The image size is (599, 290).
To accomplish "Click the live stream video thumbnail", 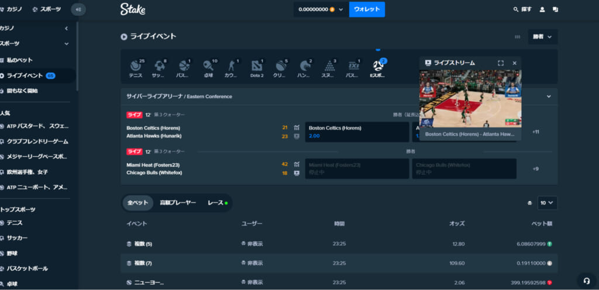I will 470,98.
